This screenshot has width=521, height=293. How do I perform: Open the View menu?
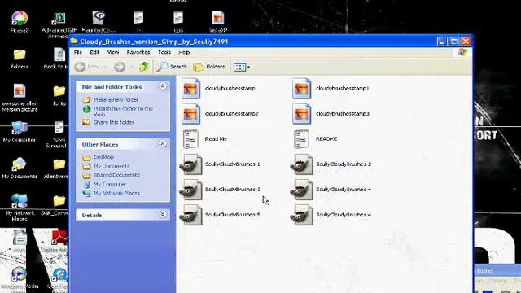pyautogui.click(x=113, y=52)
